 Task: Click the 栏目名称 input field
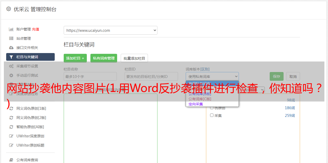pos(90,76)
